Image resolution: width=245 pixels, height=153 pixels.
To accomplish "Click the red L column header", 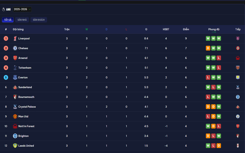I will coord(126,29).
